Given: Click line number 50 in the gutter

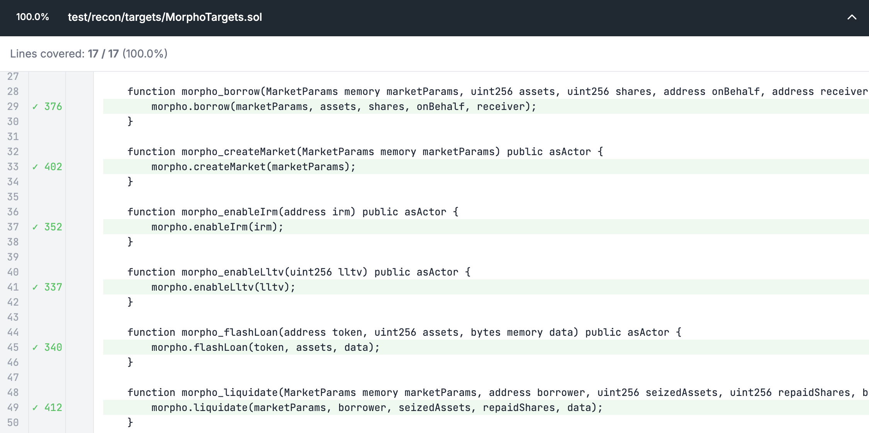Looking at the screenshot, I should coord(13,423).
